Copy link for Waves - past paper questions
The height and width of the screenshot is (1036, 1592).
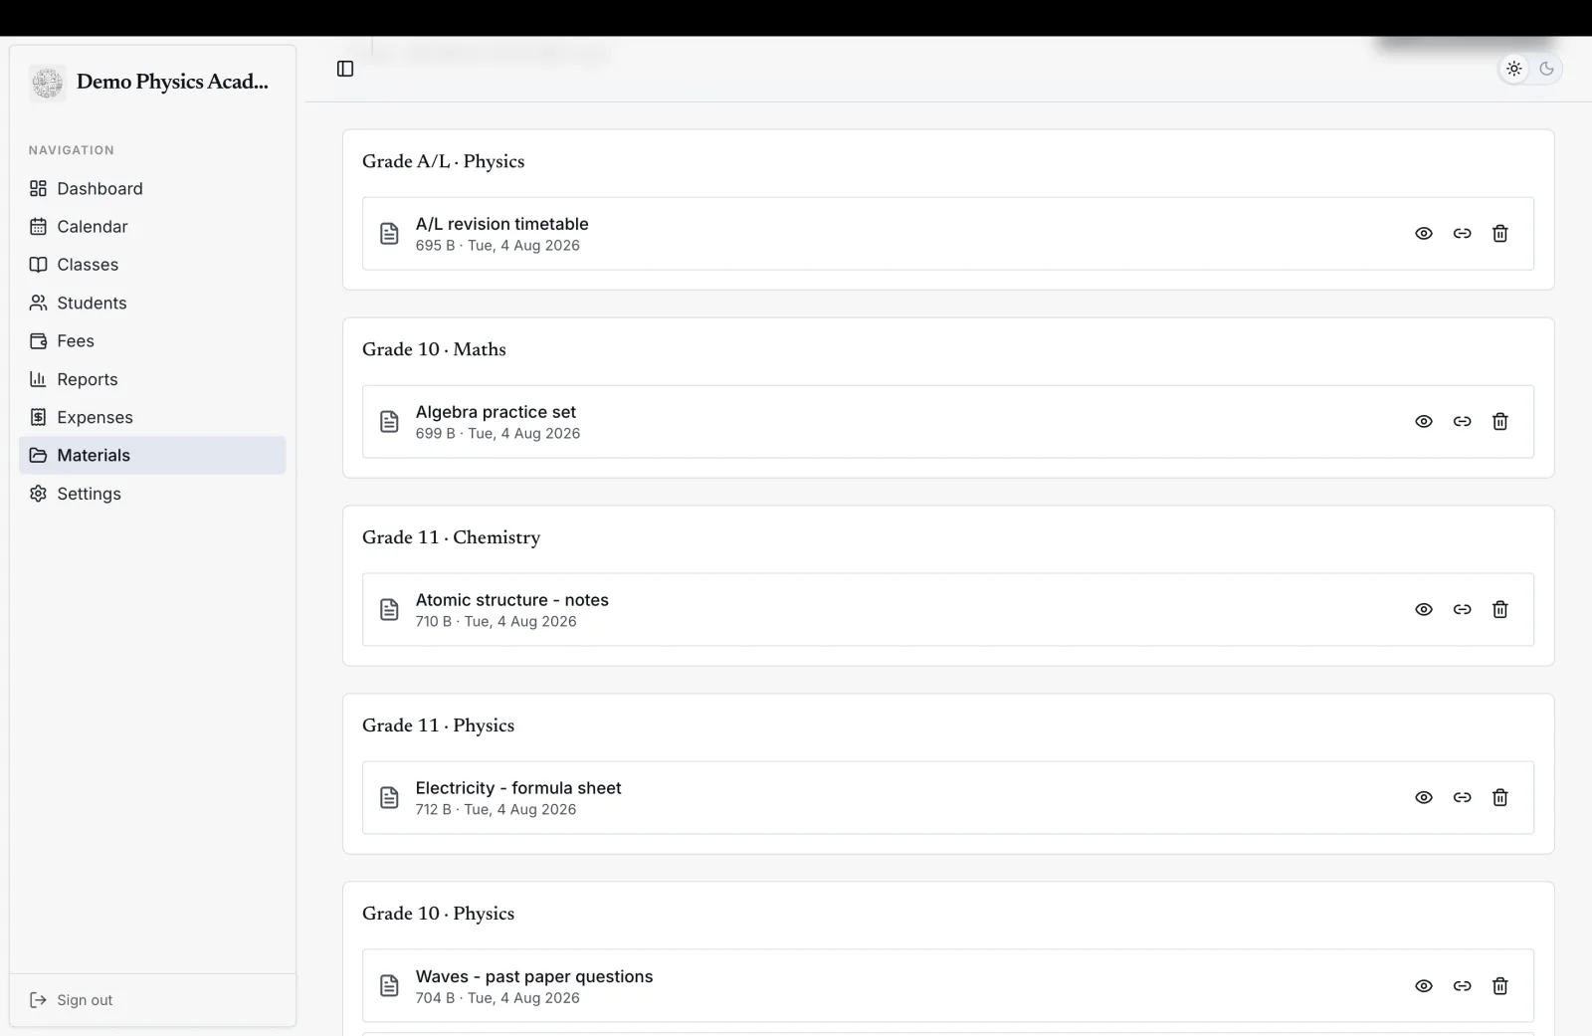(1462, 985)
